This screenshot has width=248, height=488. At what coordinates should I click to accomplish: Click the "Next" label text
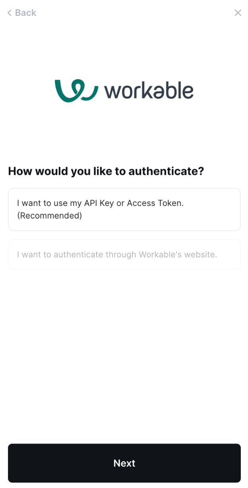click(x=124, y=463)
